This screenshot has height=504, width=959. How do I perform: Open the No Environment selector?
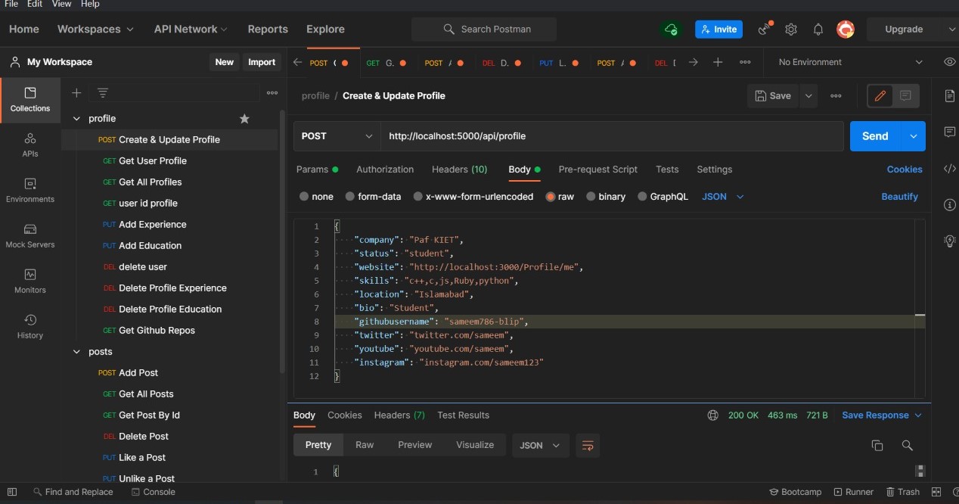click(850, 62)
